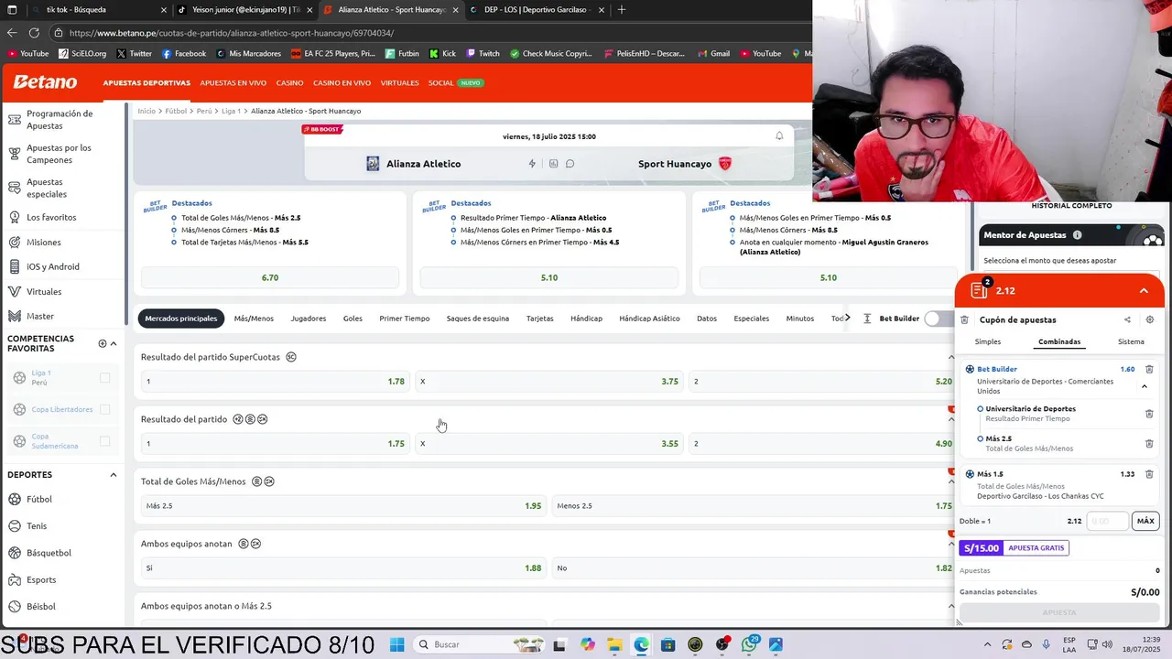
Task: Click the Windows Start button
Action: click(396, 644)
